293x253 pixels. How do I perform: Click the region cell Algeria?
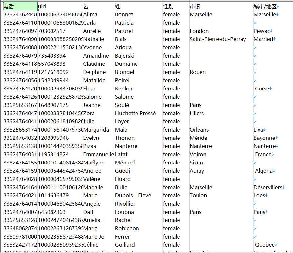273,171
